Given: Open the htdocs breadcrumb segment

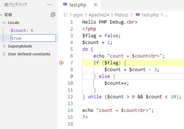Looking at the screenshot, I should [121, 15].
